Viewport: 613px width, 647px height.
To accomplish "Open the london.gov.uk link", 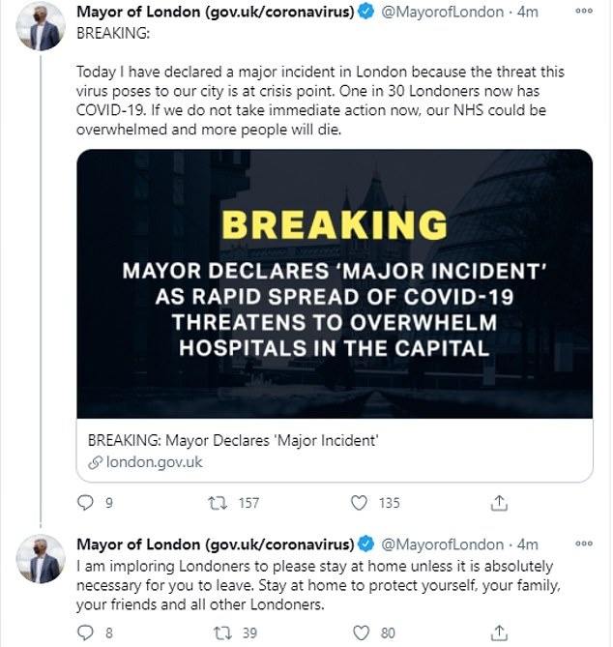I will point(145,462).
